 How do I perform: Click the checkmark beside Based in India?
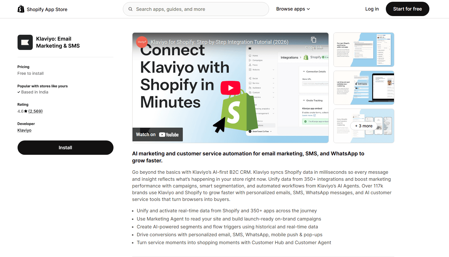click(19, 92)
